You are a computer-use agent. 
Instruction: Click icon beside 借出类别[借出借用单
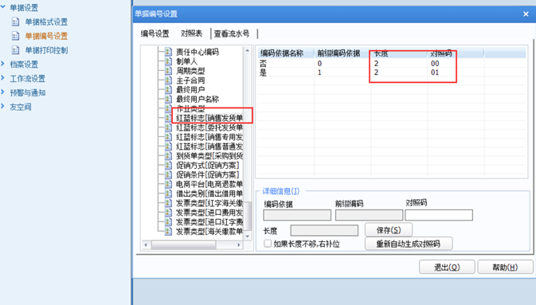pos(168,194)
